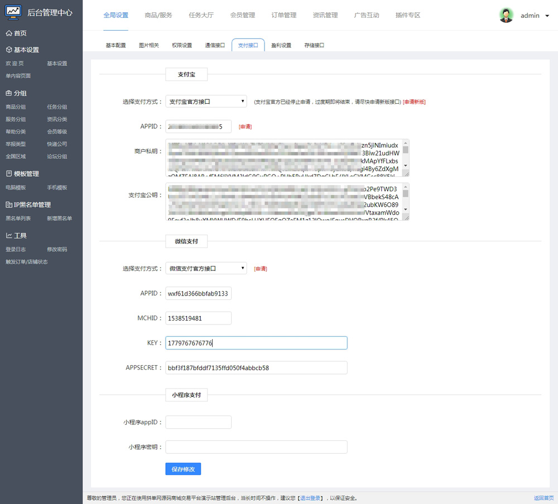Image resolution: width=558 pixels, height=504 pixels.
Task: Open the Alipay 支付宝官方接口 payment method dropdown
Action: click(x=206, y=101)
